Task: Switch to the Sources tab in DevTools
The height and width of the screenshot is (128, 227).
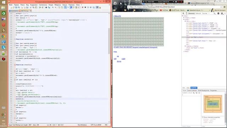Action: point(205,14)
